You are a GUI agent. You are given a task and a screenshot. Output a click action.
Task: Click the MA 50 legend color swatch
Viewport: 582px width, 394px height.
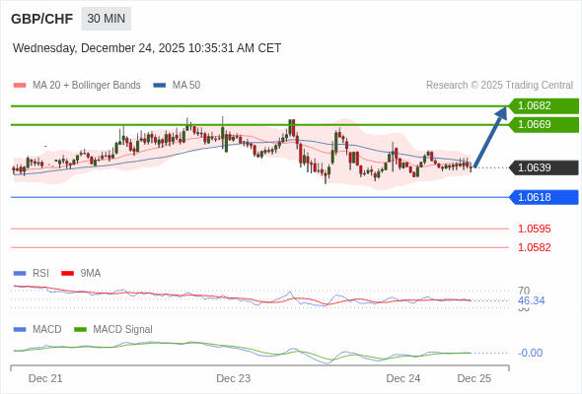[159, 86]
